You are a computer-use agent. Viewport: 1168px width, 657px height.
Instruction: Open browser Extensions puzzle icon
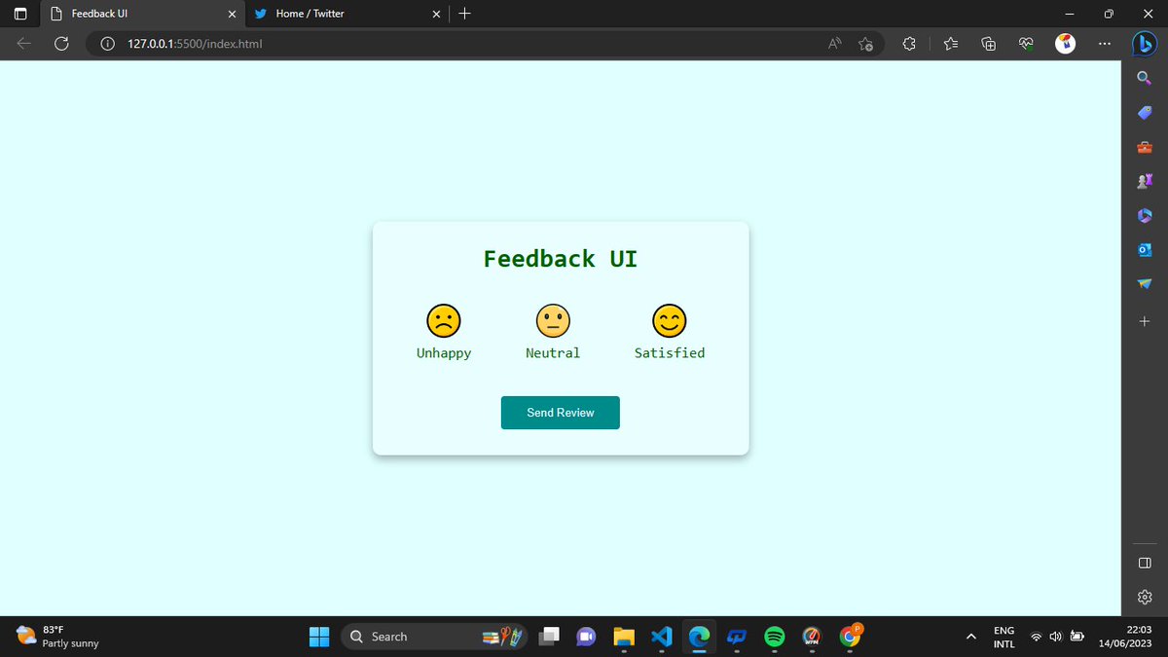(x=909, y=43)
